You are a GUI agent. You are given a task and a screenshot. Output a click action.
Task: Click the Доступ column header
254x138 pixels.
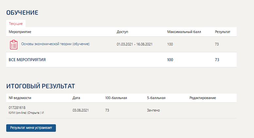[122, 32]
